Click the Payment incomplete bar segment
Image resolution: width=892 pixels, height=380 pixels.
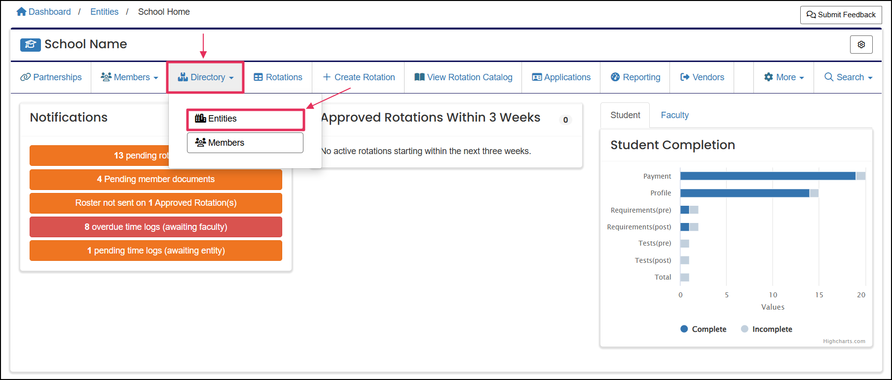coord(860,176)
